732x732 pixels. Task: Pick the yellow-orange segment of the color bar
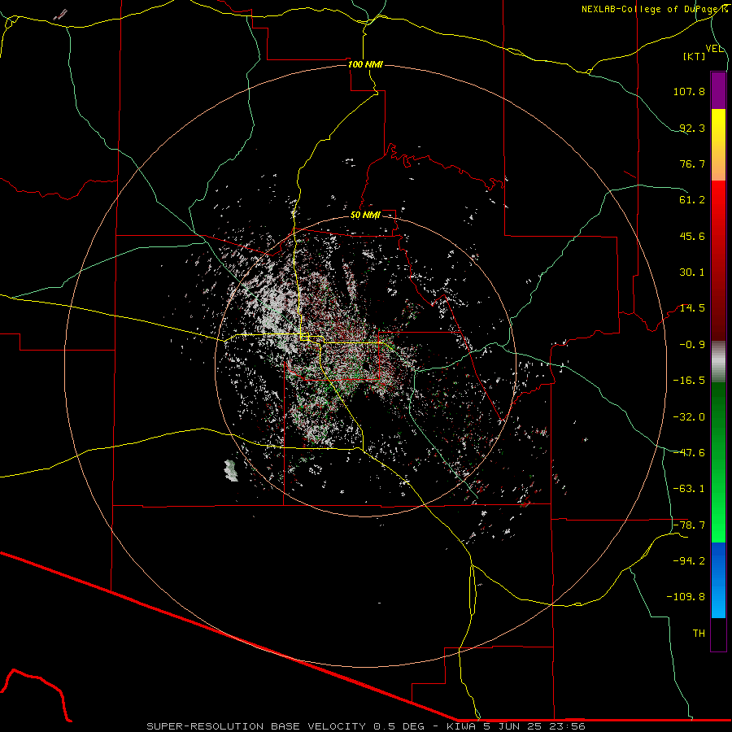coord(718,145)
